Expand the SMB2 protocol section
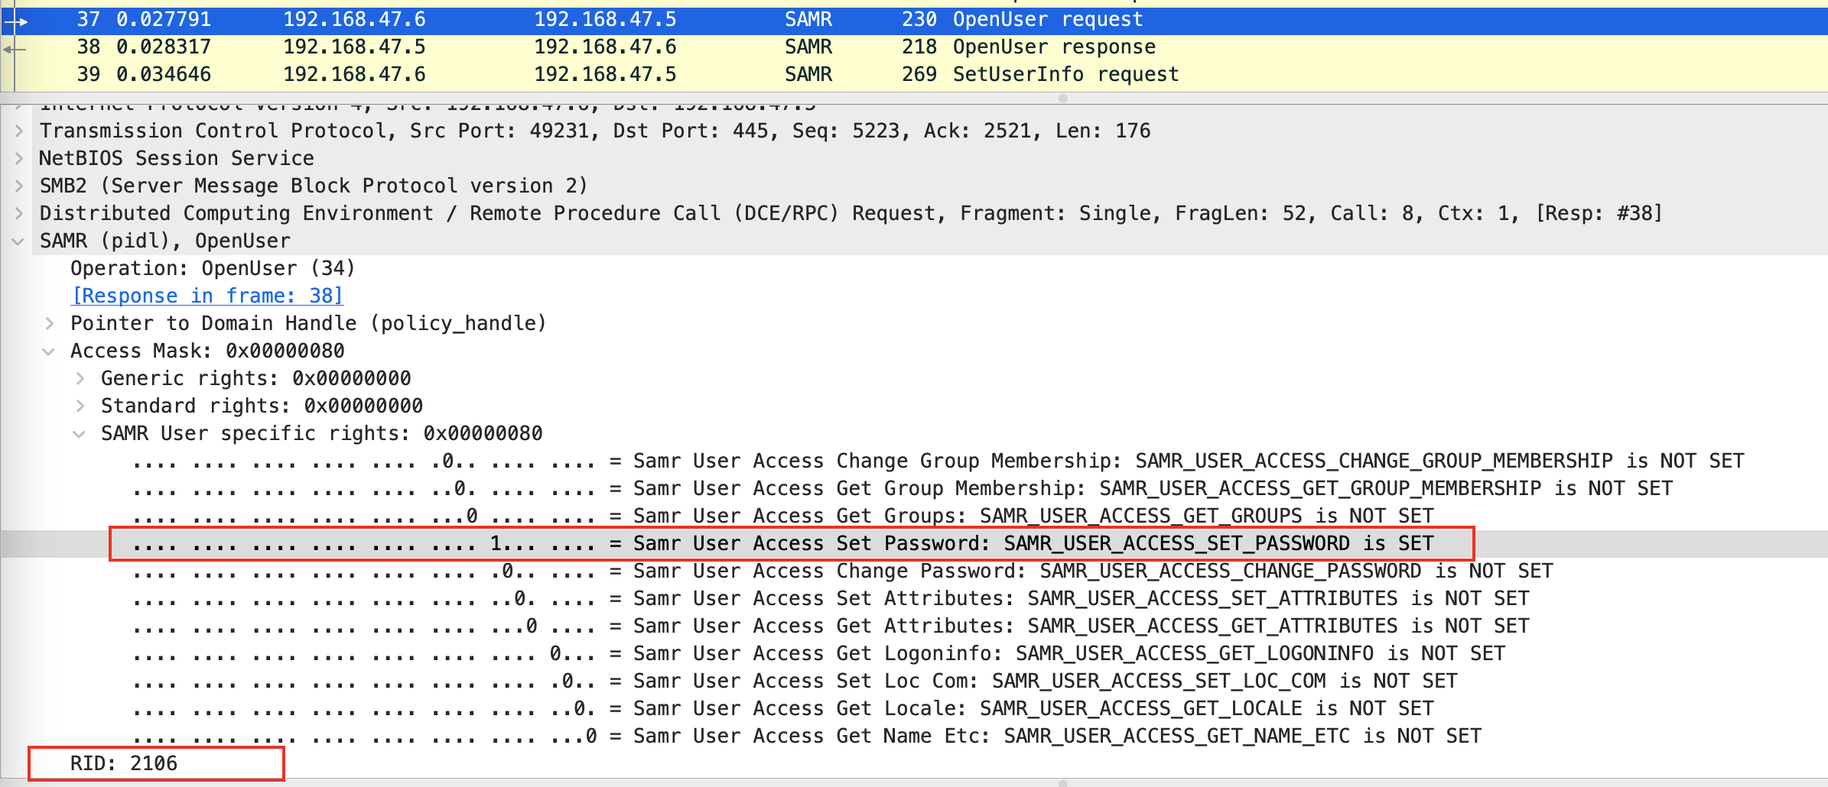Image resolution: width=1828 pixels, height=787 pixels. 19,186
